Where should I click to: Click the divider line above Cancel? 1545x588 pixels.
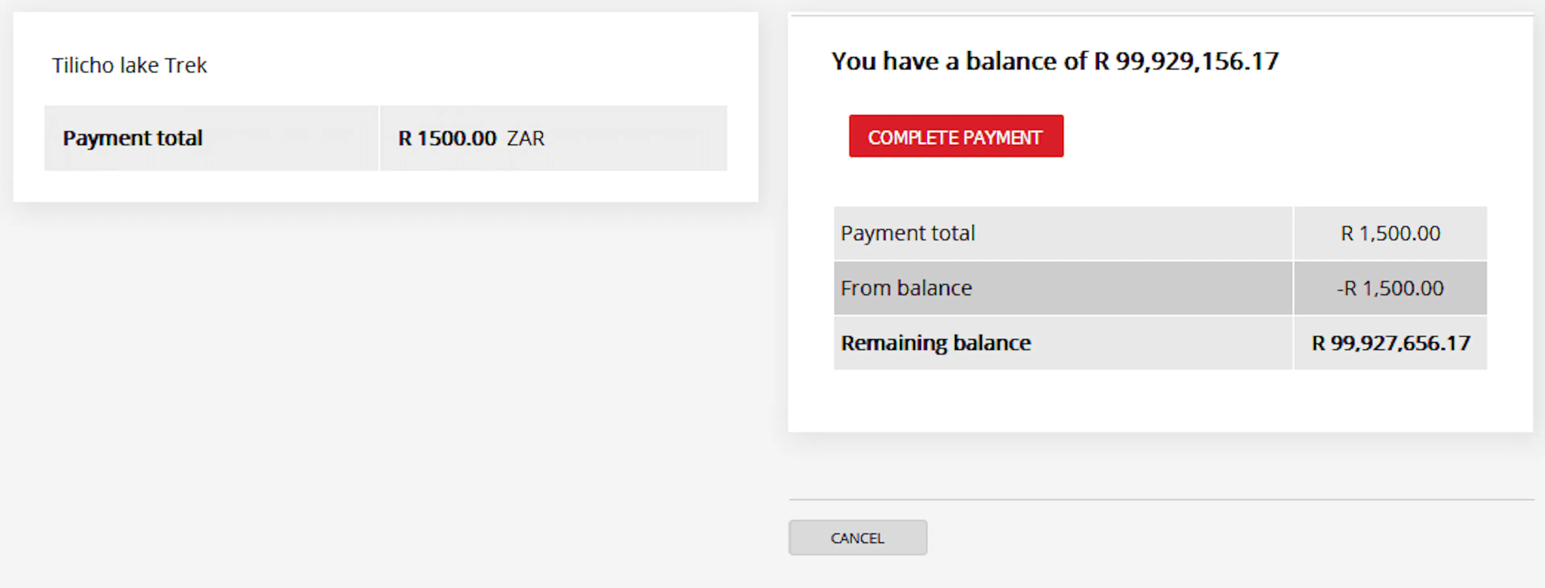coord(1161,499)
